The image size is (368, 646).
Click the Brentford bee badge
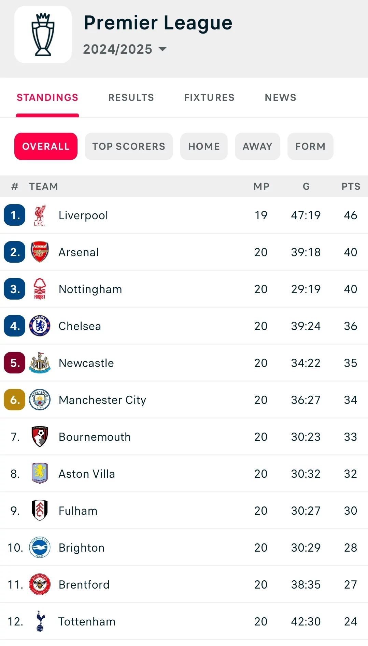[40, 584]
